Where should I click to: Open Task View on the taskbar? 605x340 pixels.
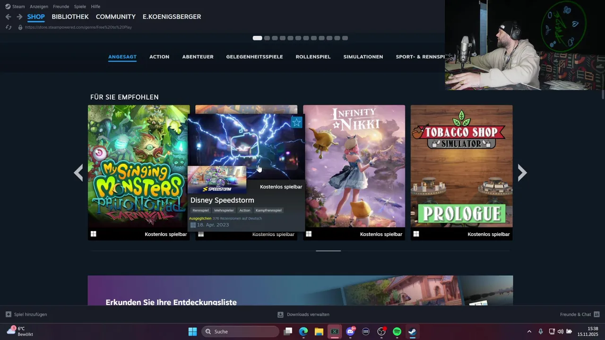[288, 331]
